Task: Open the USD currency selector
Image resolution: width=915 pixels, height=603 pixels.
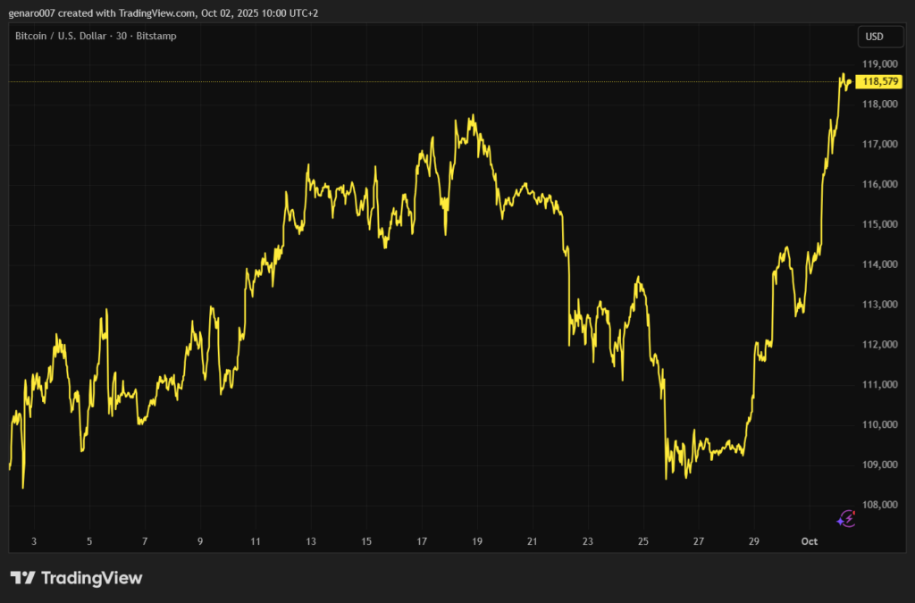Action: 873,37
